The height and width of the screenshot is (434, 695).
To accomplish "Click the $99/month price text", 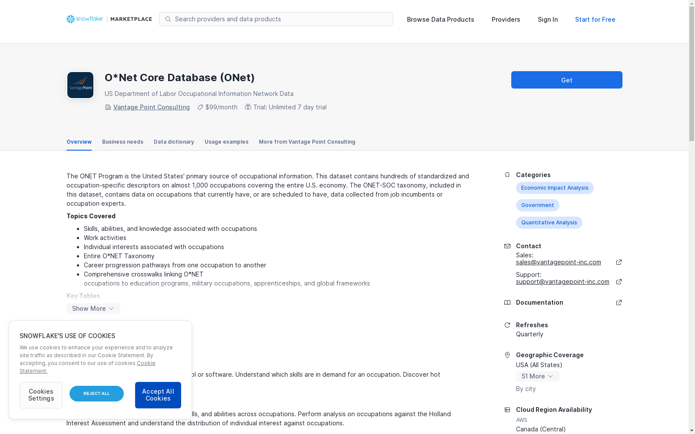I will [x=222, y=107].
